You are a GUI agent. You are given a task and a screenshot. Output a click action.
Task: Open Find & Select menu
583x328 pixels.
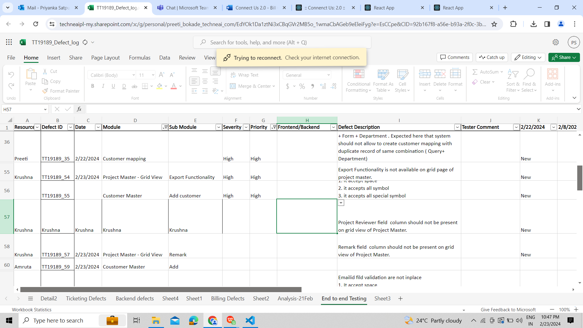coord(529,81)
